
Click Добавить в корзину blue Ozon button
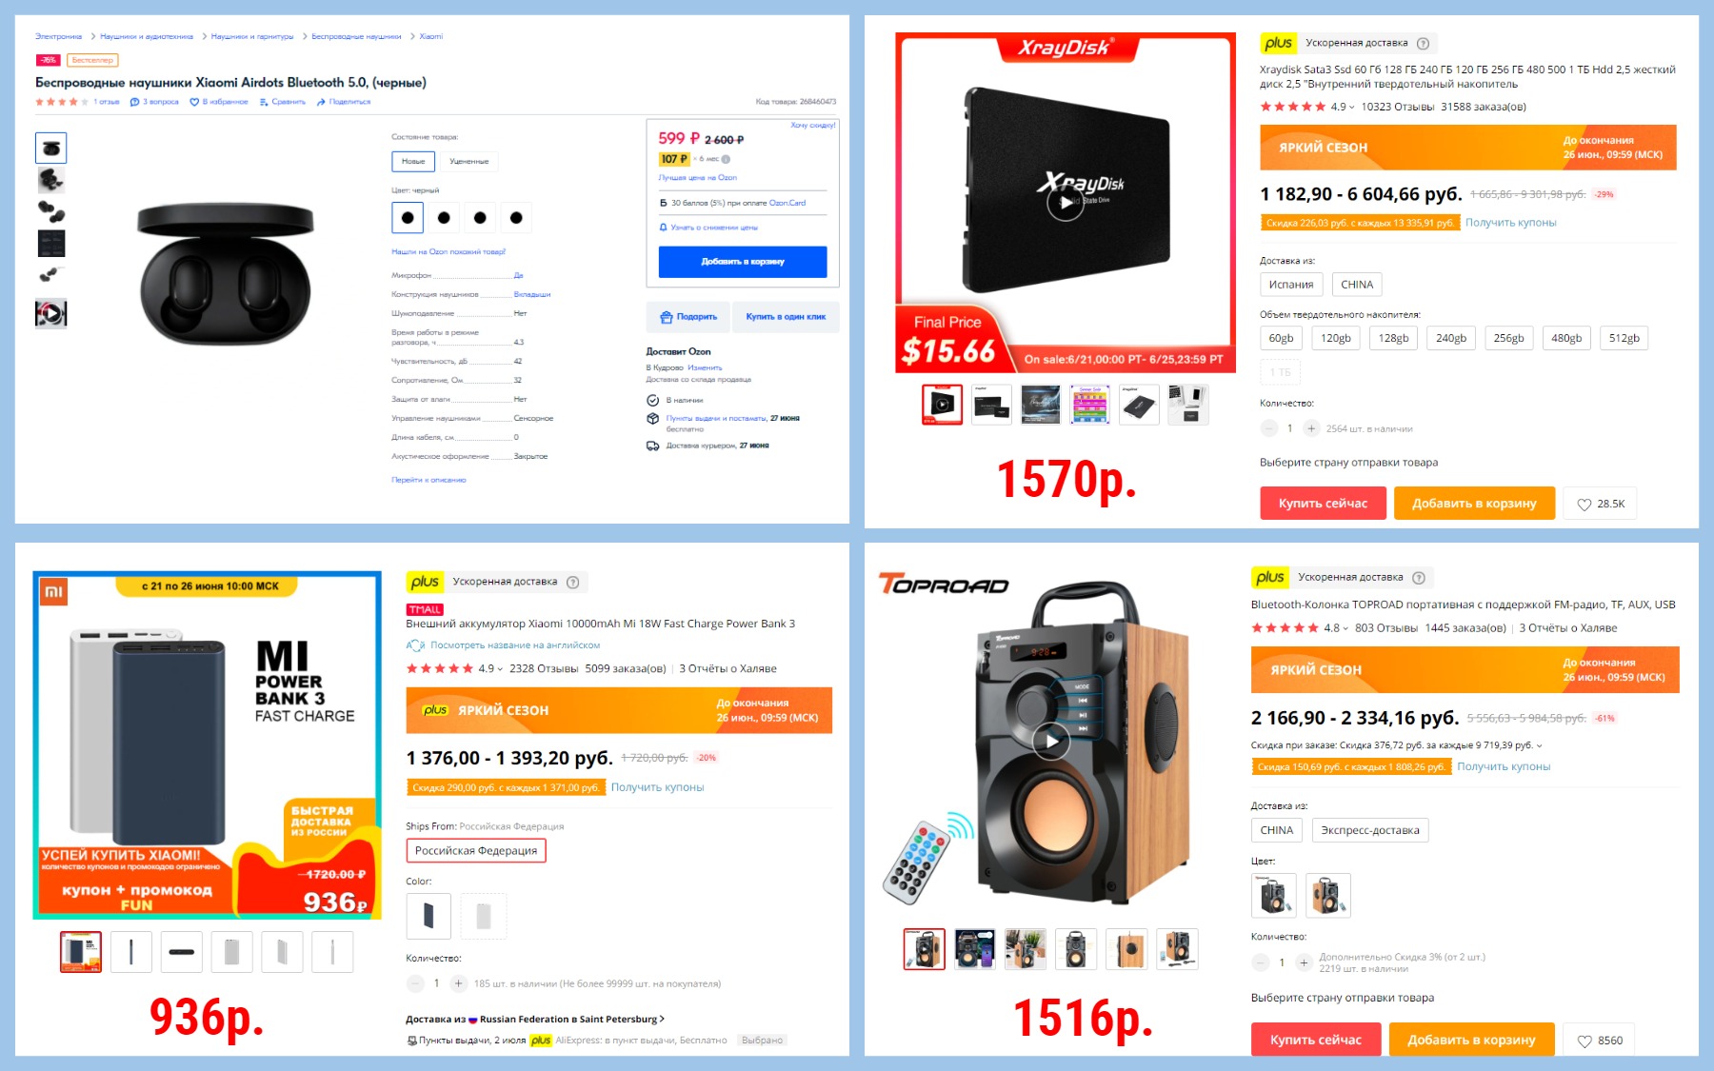[x=743, y=262]
